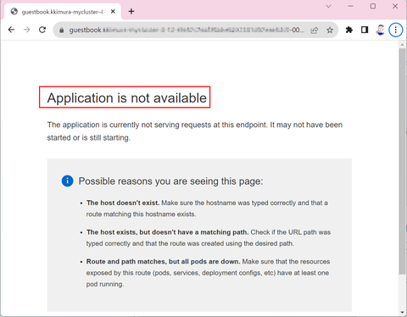This screenshot has height=317, width=407.
Task: Click the scrollbar up arrow
Action: (x=402, y=45)
